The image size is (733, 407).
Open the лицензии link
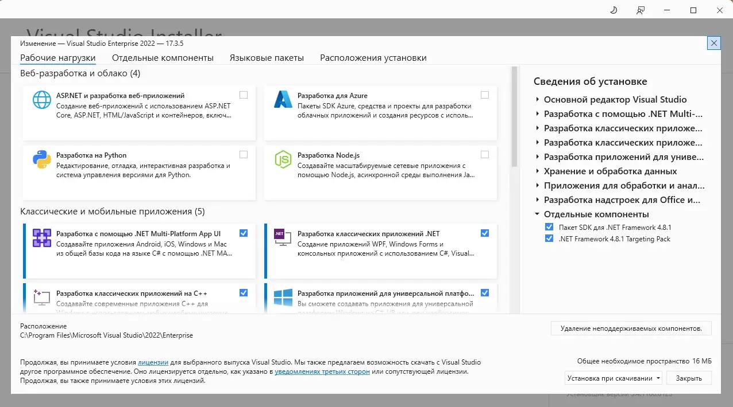(x=153, y=363)
